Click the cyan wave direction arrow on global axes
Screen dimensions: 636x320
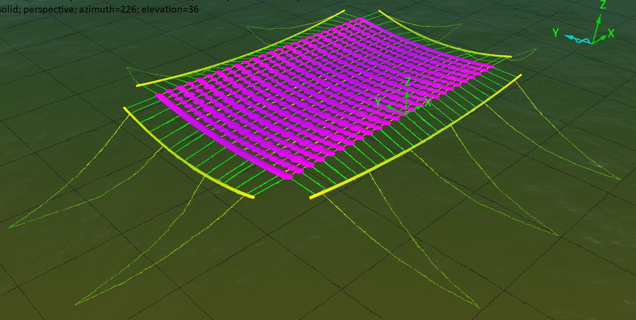[x=578, y=39]
